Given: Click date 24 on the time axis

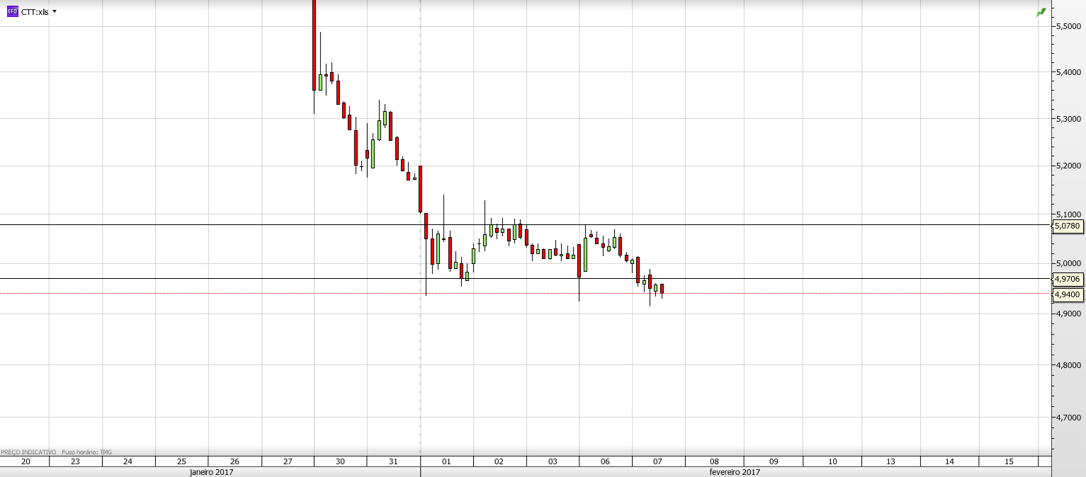Looking at the screenshot, I should point(128,461).
